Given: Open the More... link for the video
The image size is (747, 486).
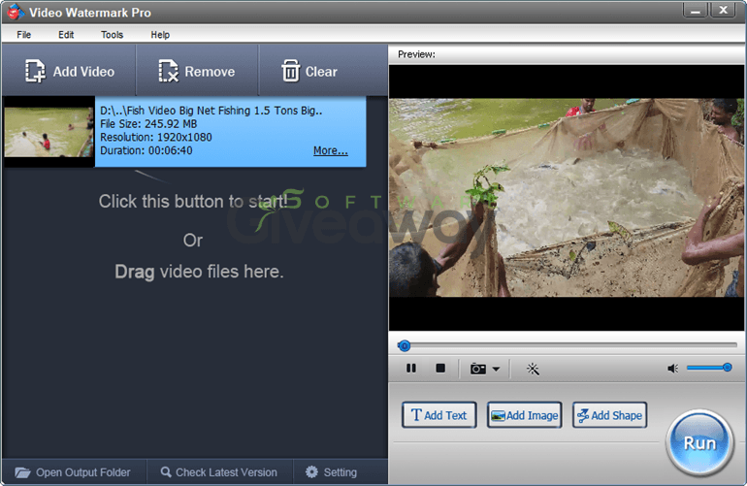Looking at the screenshot, I should [x=330, y=150].
